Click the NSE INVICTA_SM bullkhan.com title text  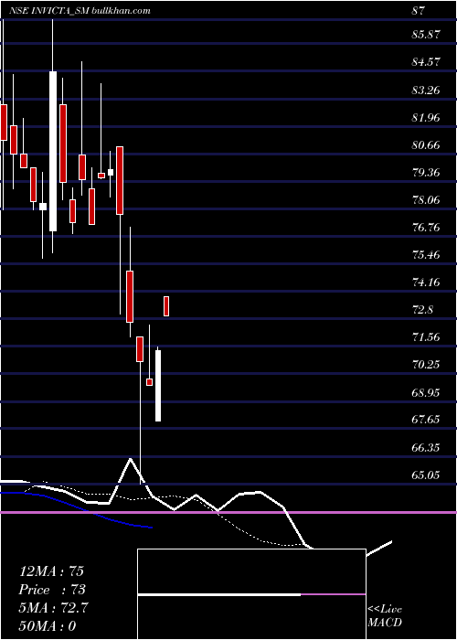coord(80,11)
